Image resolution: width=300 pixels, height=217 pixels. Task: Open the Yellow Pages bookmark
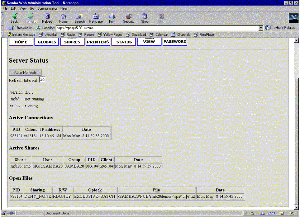click(x=110, y=35)
